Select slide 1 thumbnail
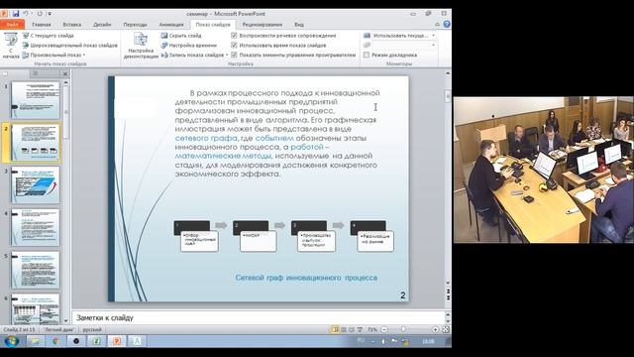This screenshot has width=634, height=357. coord(36,99)
